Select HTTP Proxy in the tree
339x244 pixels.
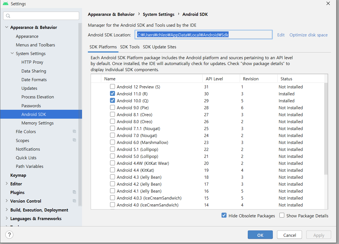[32, 62]
